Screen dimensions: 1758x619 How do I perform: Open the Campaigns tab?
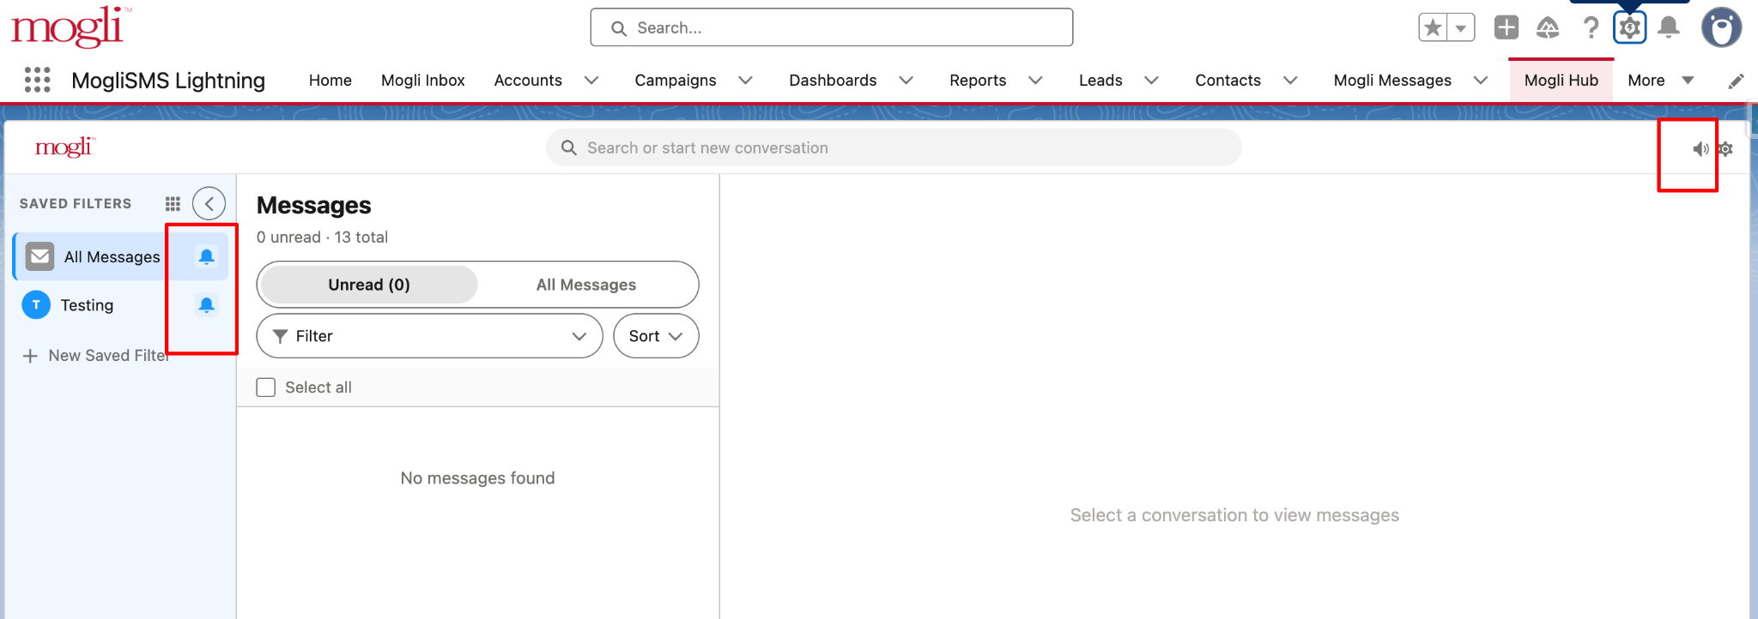tap(676, 80)
